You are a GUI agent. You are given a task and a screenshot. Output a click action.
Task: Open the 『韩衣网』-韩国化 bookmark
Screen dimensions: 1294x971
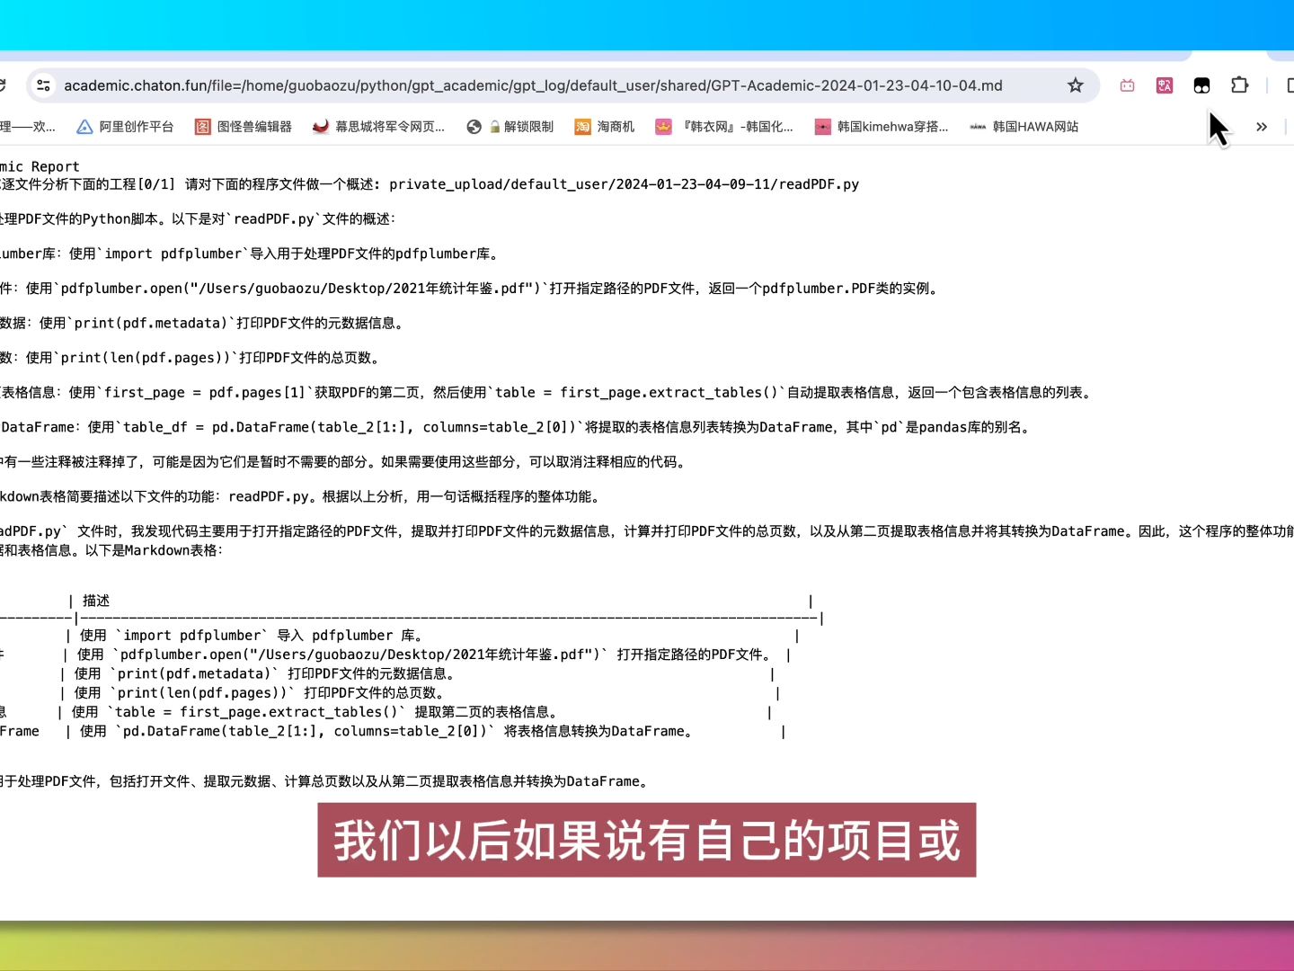tap(724, 127)
